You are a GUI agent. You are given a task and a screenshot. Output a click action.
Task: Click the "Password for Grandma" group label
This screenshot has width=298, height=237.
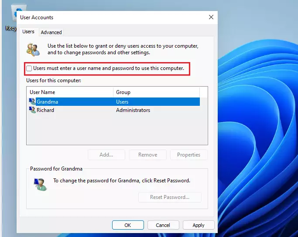point(56,169)
